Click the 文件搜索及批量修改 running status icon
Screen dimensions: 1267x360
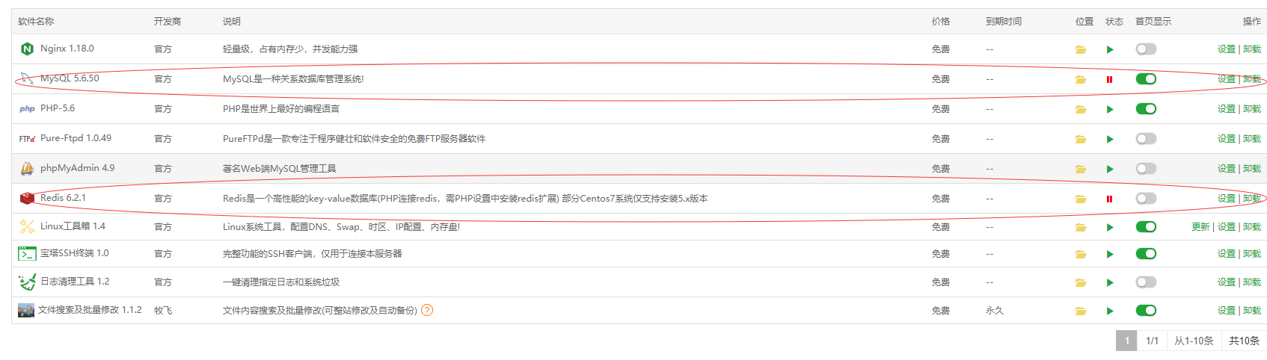click(x=1110, y=311)
